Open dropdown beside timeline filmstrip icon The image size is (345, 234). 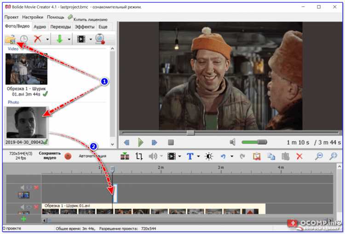[179, 156]
